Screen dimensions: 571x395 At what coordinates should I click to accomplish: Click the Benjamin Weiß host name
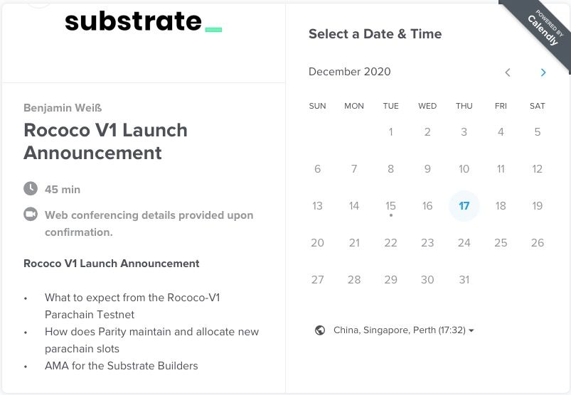coord(63,108)
